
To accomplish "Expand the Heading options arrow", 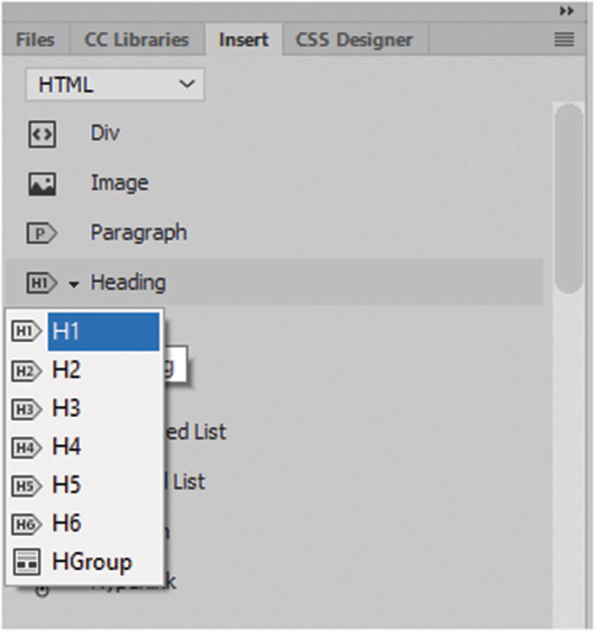I will coord(73,284).
